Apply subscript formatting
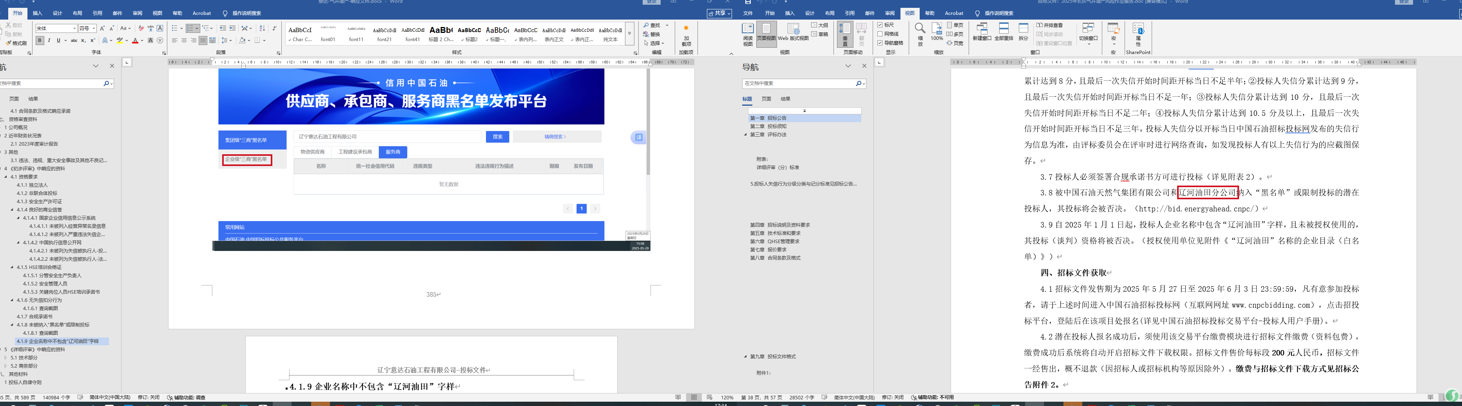 point(83,40)
